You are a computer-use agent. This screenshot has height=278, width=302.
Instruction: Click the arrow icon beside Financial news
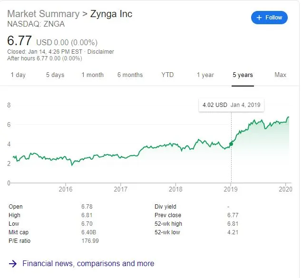tap(13, 263)
